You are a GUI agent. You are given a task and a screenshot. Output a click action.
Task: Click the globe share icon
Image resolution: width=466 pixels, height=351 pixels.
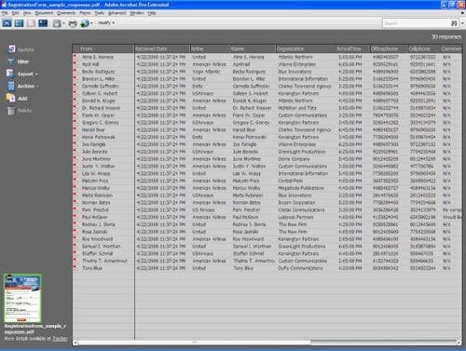[85, 23]
